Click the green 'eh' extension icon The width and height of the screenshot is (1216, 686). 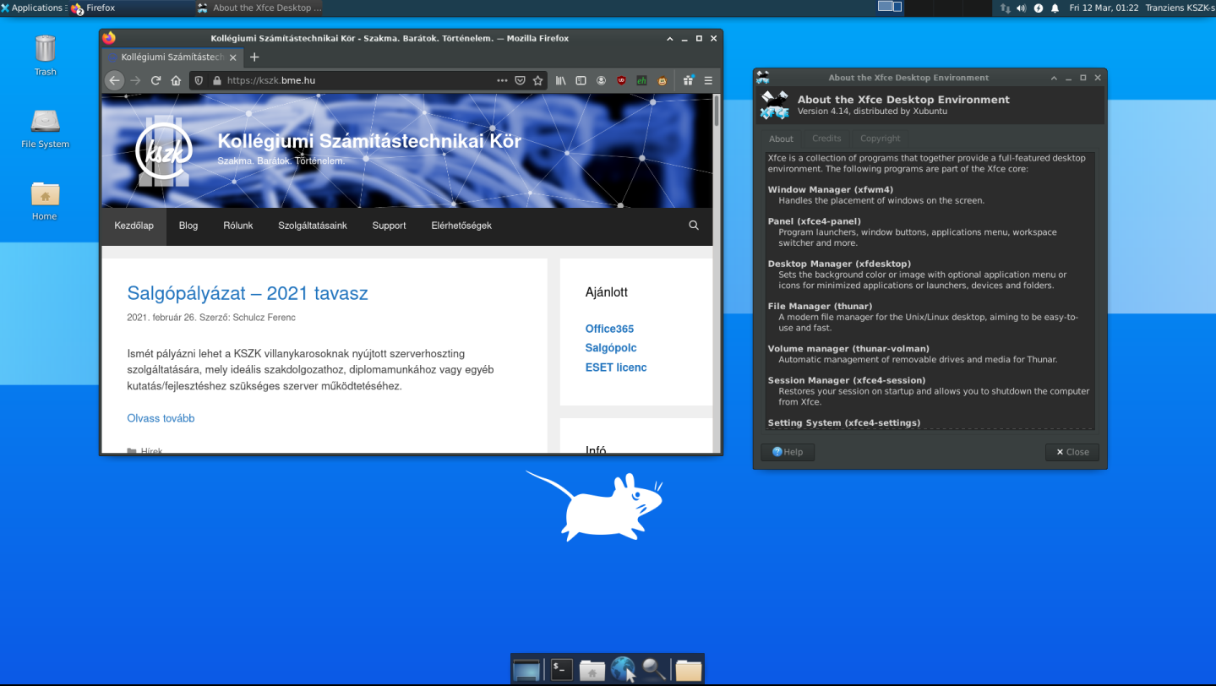(642, 80)
